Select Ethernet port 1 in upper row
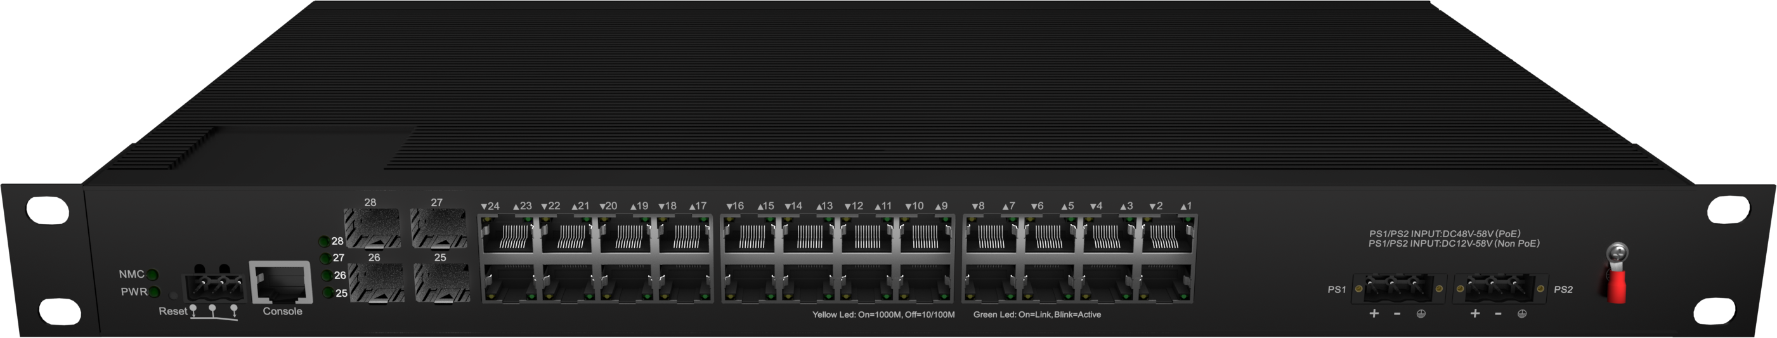The width and height of the screenshot is (1777, 338). (1168, 236)
